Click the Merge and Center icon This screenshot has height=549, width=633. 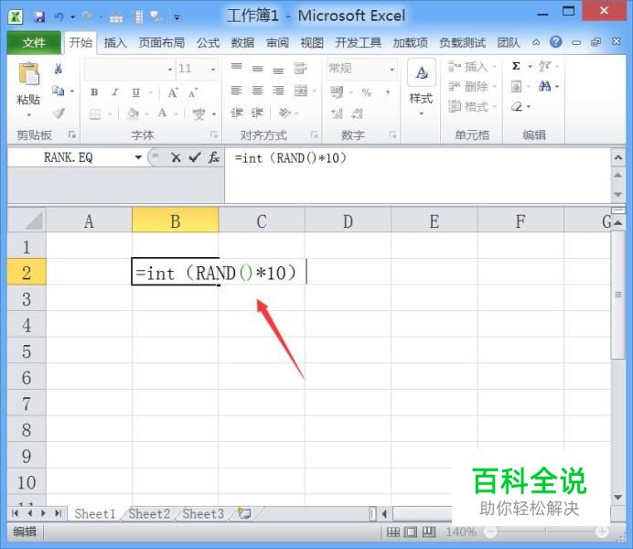click(301, 91)
